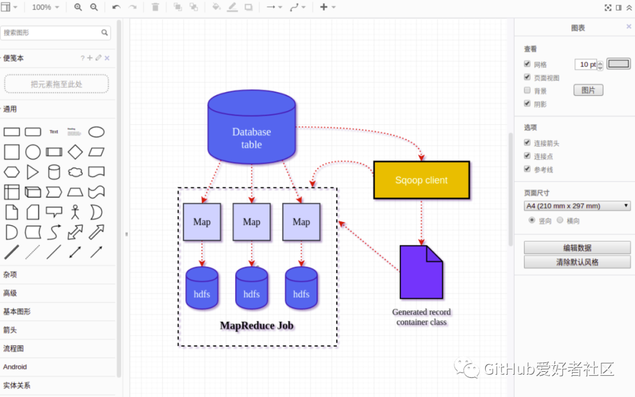Expand the 流程图 shape category
635x397 pixels.
(x=14, y=348)
